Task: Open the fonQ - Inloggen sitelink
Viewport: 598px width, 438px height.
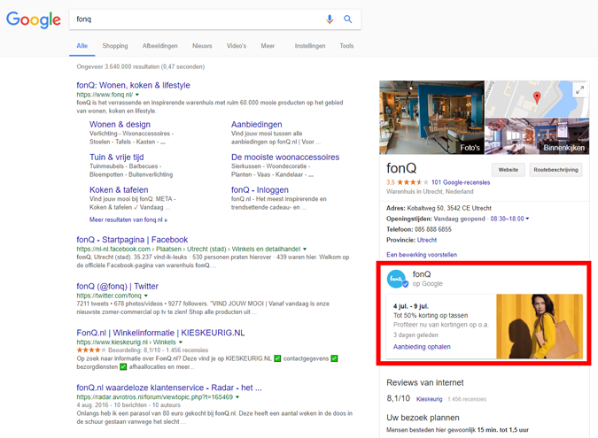Action: 260,190
